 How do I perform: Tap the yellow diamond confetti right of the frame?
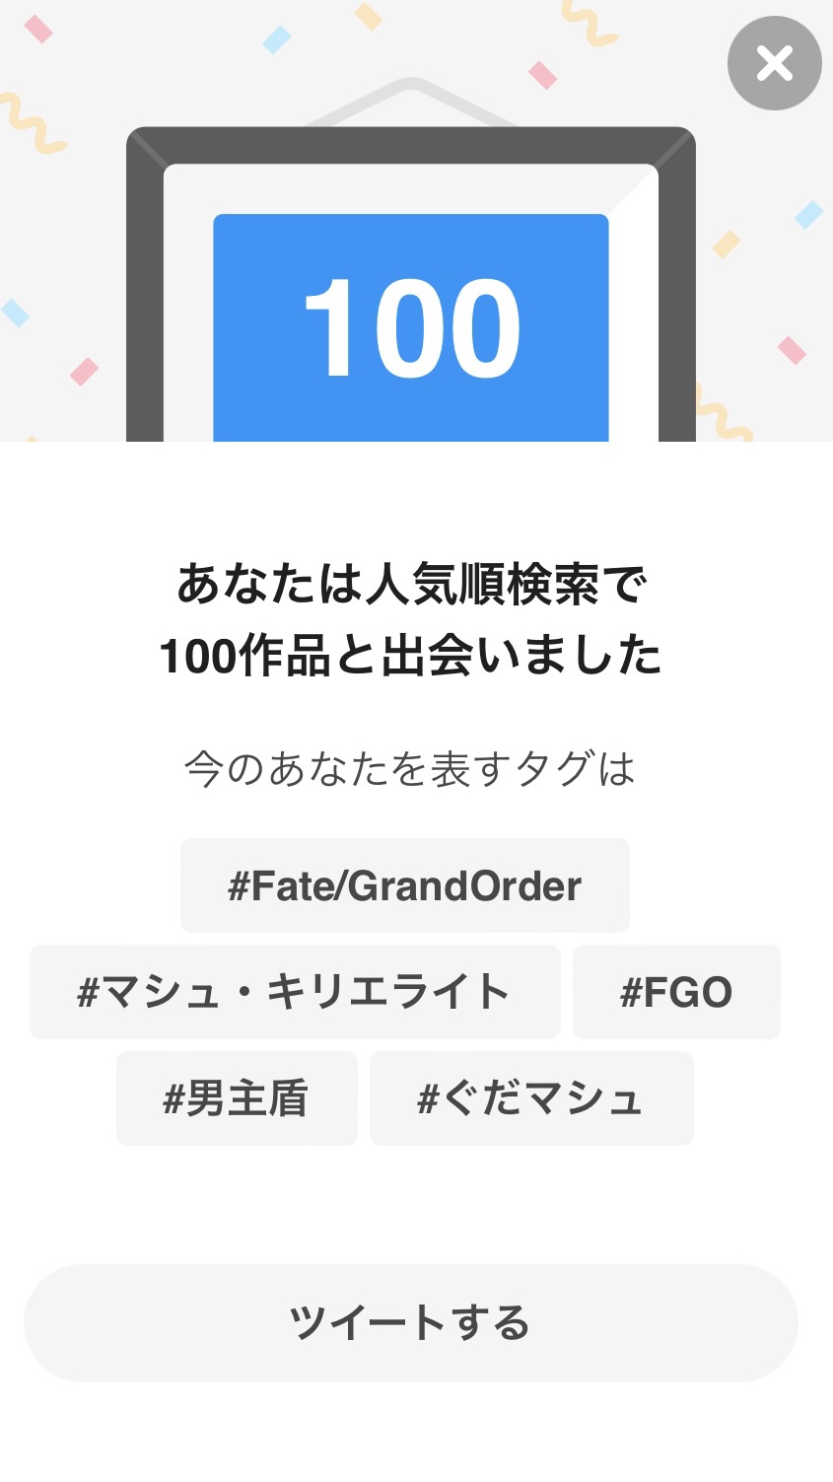tap(726, 244)
